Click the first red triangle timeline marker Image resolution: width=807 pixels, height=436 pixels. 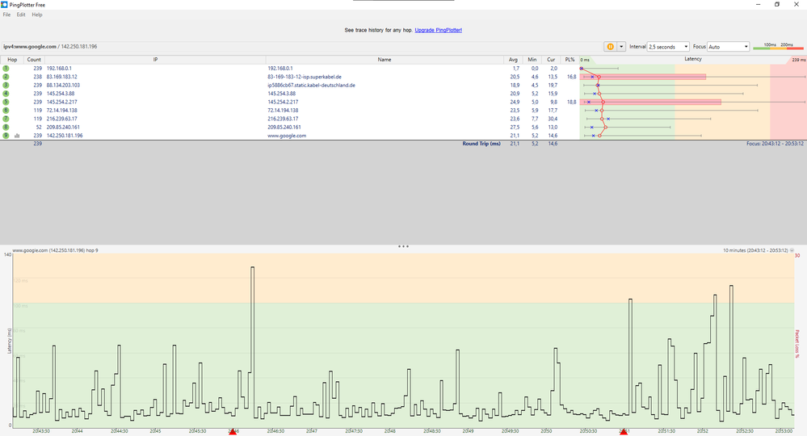[233, 431]
